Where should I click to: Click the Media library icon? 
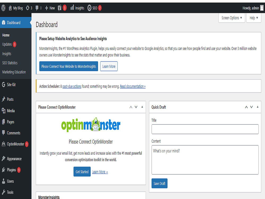coord(3,111)
